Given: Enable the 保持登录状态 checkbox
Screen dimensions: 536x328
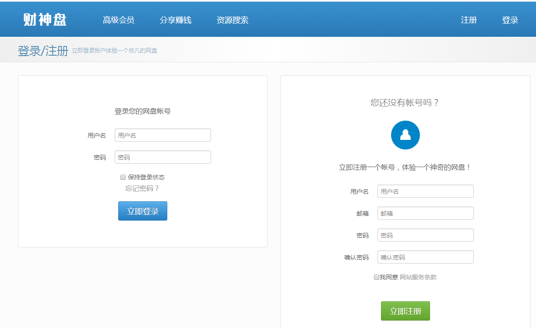Looking at the screenshot, I should 123,178.
